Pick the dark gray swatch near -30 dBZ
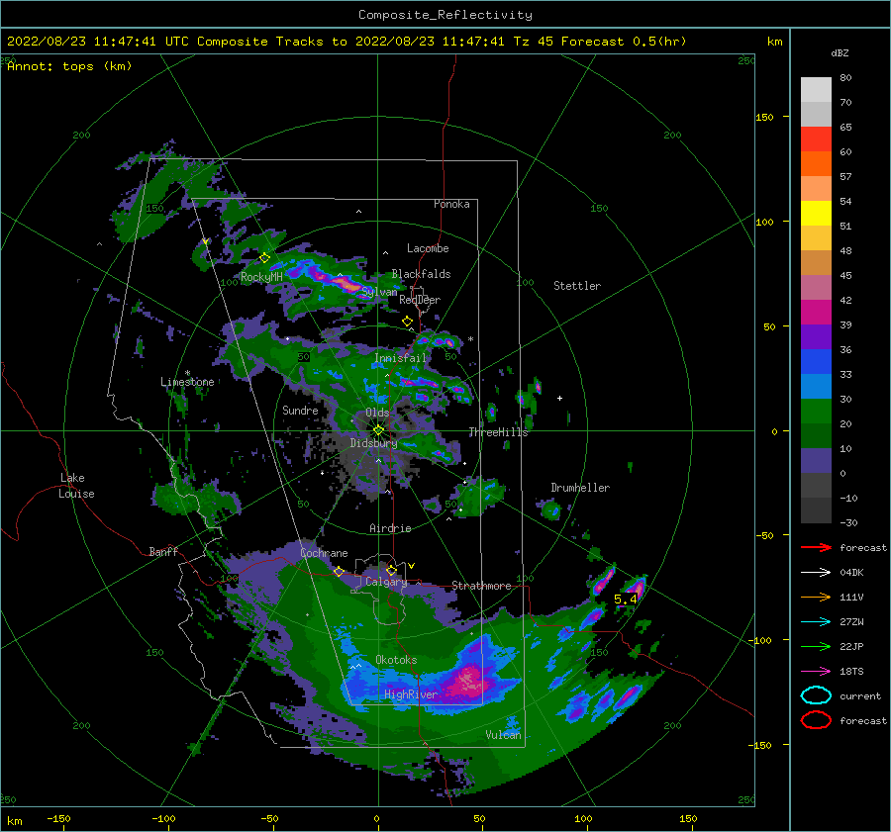 coord(816,510)
